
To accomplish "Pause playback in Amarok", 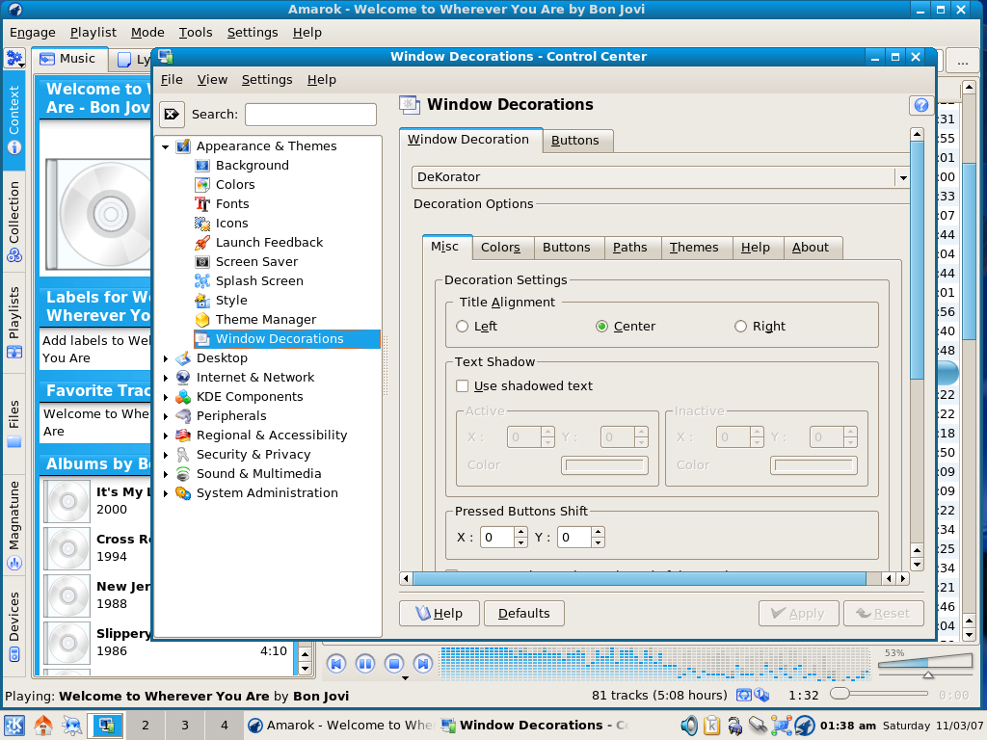I will (x=365, y=663).
